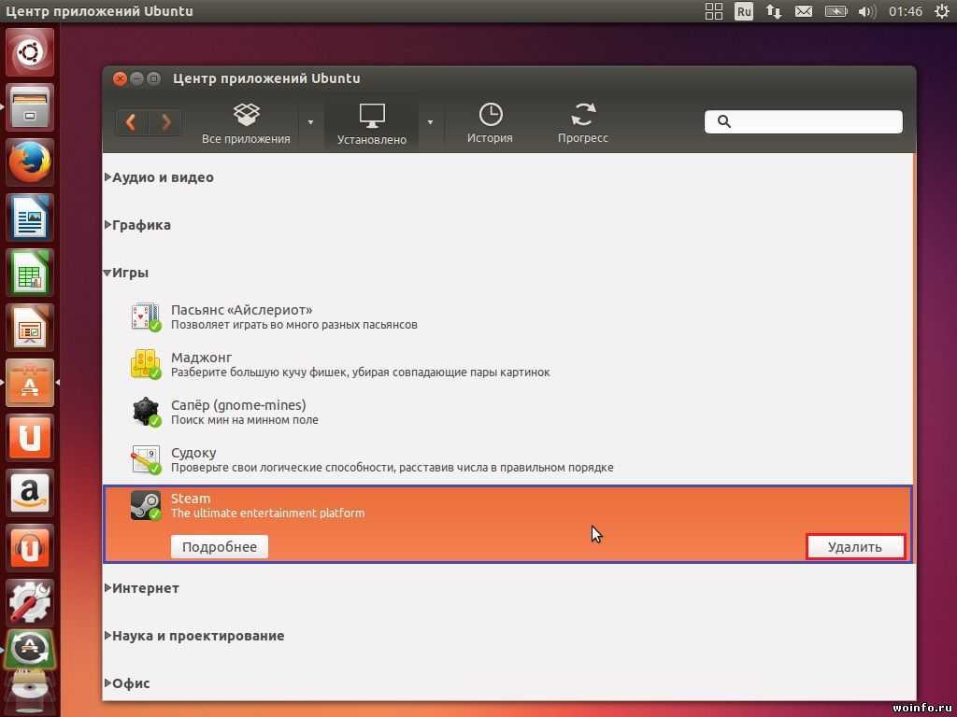Open System Settings from launcher
The width and height of the screenshot is (957, 717).
coord(30,602)
